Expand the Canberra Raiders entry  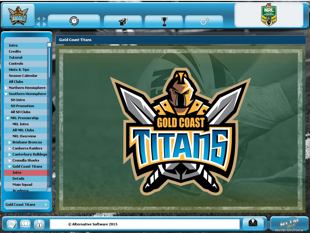tap(9, 149)
